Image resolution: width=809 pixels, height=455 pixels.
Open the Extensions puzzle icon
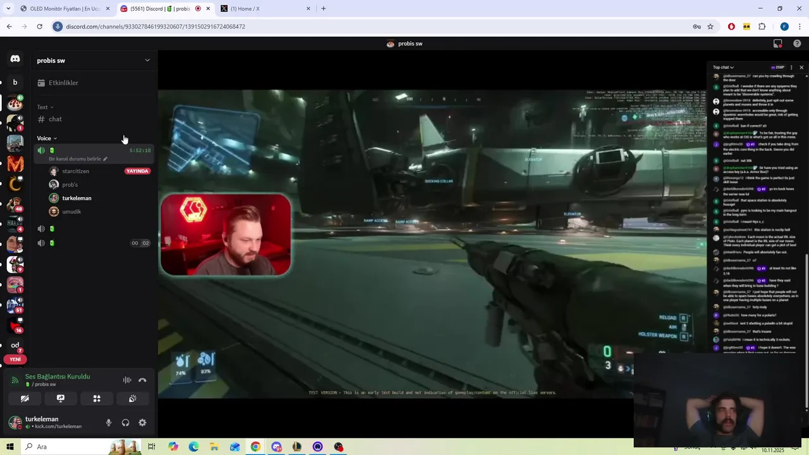point(762,27)
